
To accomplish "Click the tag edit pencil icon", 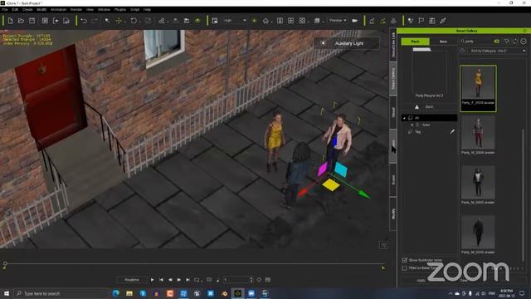I will coord(452,131).
